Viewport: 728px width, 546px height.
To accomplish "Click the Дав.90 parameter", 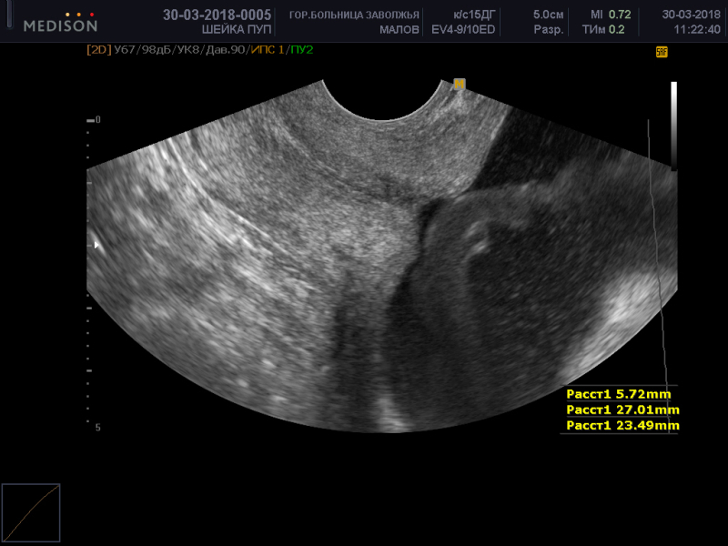I will click(x=225, y=50).
